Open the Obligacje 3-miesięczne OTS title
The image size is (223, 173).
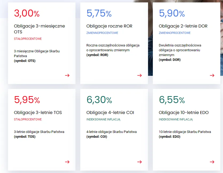39,29
